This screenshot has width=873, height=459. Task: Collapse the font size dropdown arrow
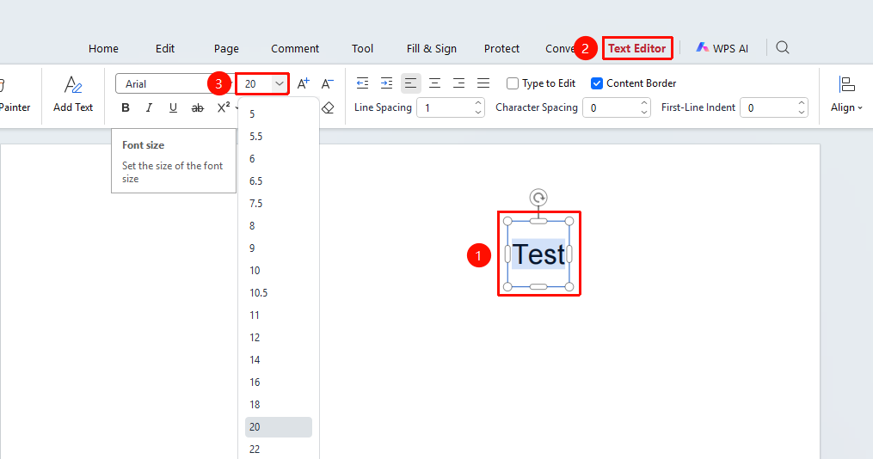click(280, 84)
